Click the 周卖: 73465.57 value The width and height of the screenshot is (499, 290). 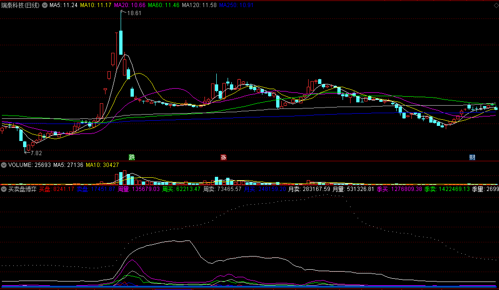tap(222, 189)
